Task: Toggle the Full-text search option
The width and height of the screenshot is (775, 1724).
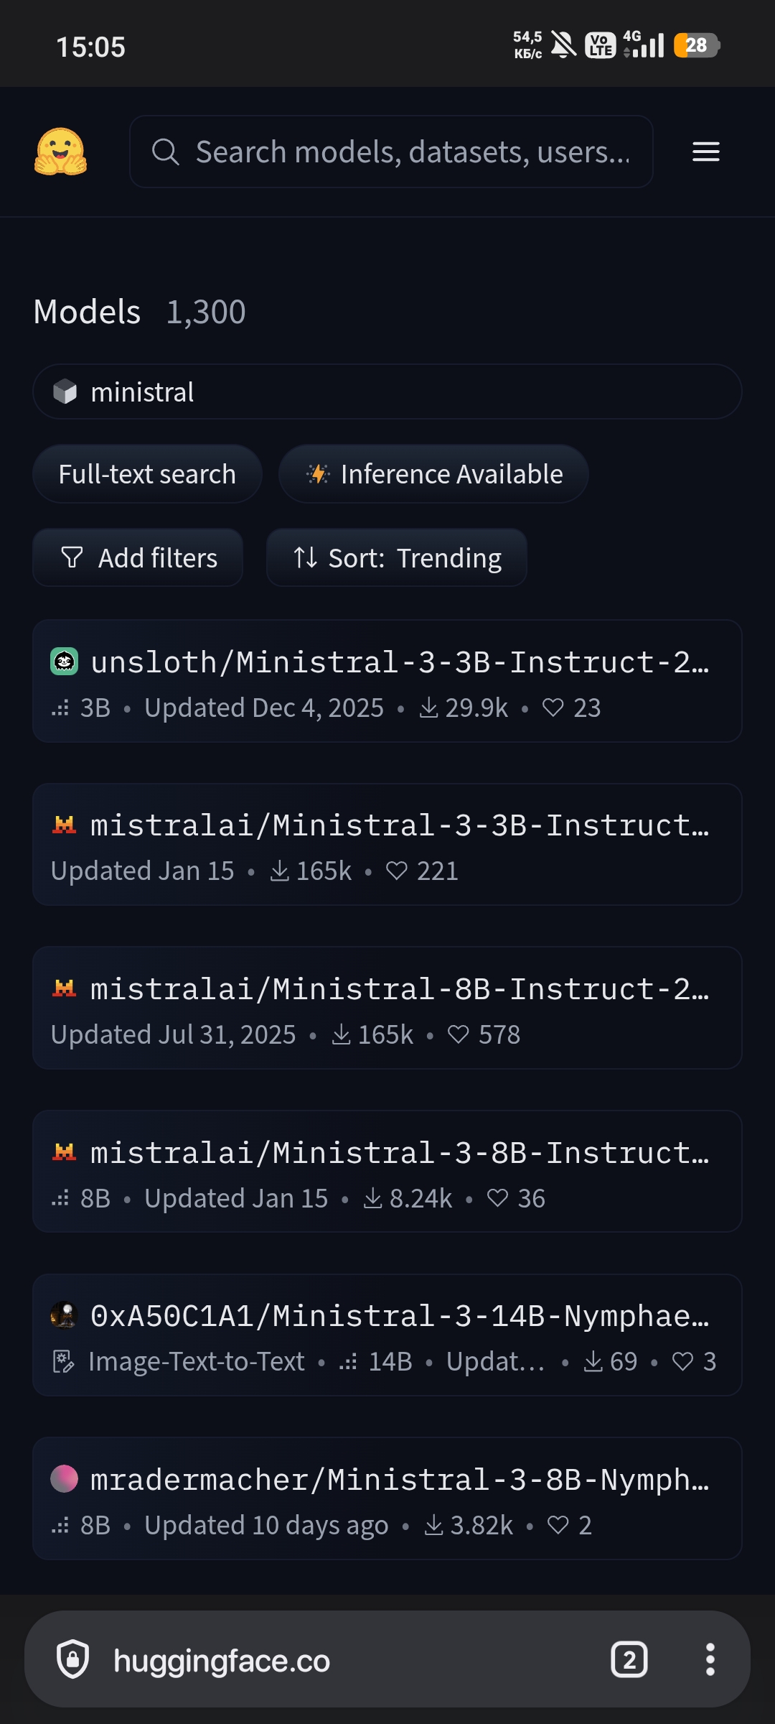Action: (147, 474)
